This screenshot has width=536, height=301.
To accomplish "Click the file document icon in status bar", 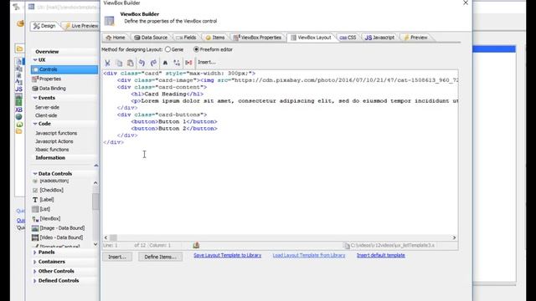I will 346,245.
